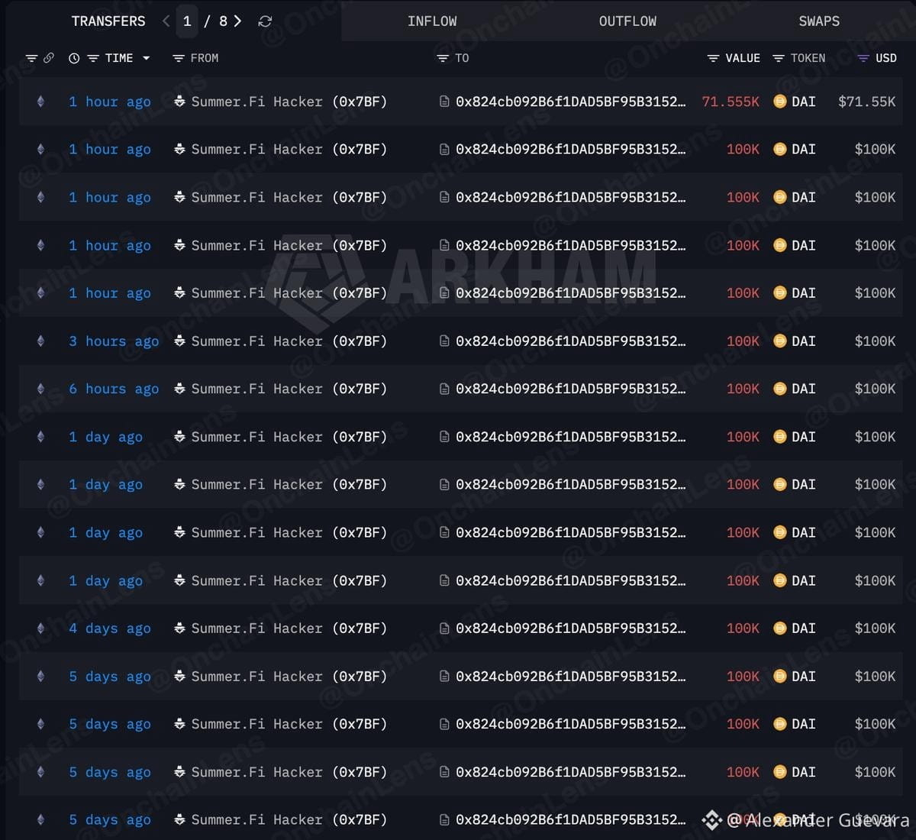Go to next transfers page

[x=237, y=21]
